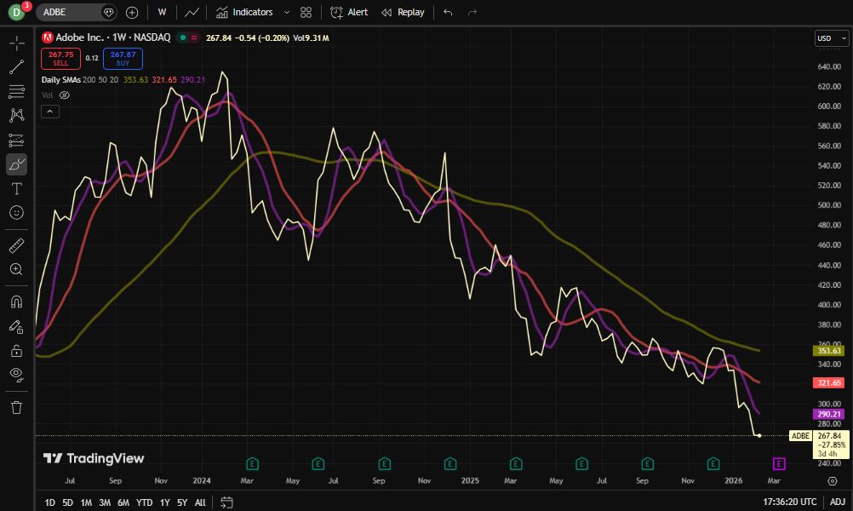This screenshot has width=853, height=511.
Task: Click the 321.65 red SMA price label
Action: coord(828,383)
